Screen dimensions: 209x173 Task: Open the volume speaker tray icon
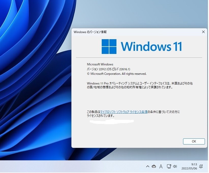(x=175, y=166)
